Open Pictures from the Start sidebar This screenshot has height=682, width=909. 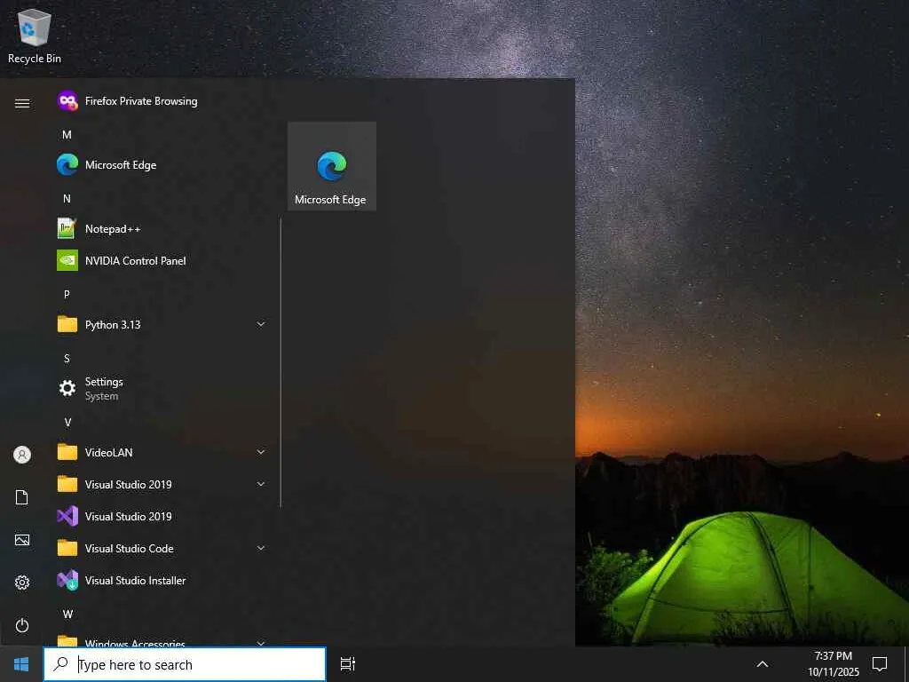click(22, 540)
